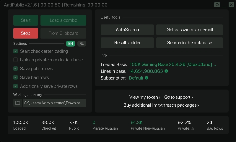This screenshot has height=142, width=236.
Task: Click the info icon next to Subscription
Action: (x=147, y=78)
